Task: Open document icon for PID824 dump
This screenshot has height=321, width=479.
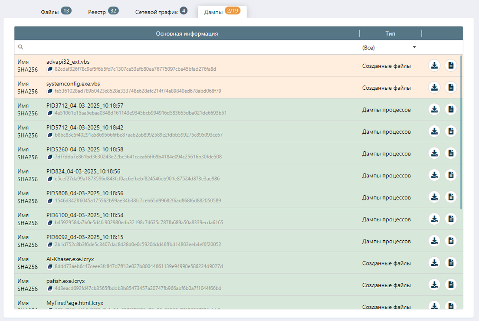Action: click(451, 175)
